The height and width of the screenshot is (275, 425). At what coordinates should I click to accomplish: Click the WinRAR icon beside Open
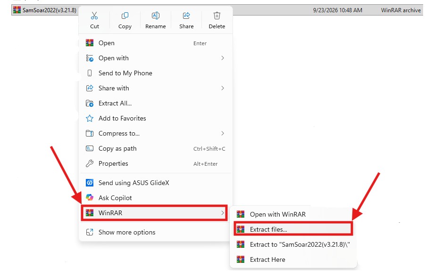pyautogui.click(x=90, y=43)
